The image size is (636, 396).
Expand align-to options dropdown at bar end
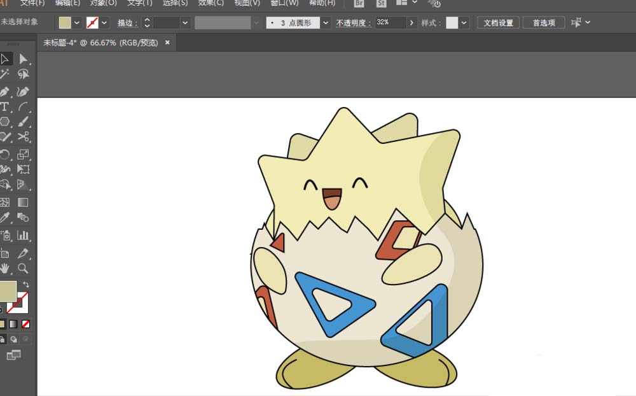(x=588, y=22)
